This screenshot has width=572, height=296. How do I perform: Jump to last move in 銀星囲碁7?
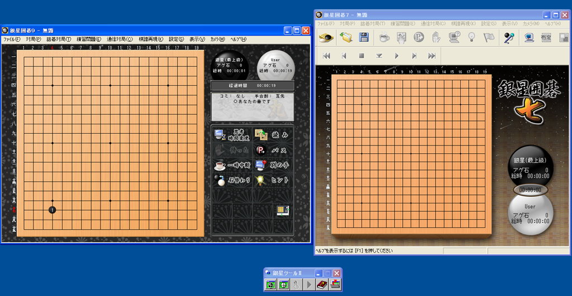(x=432, y=56)
